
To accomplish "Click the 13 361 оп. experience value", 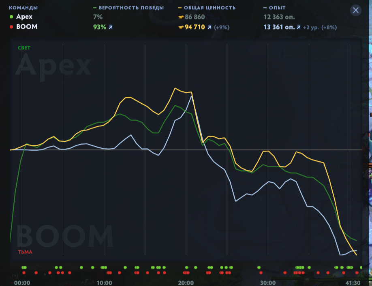I will [279, 27].
